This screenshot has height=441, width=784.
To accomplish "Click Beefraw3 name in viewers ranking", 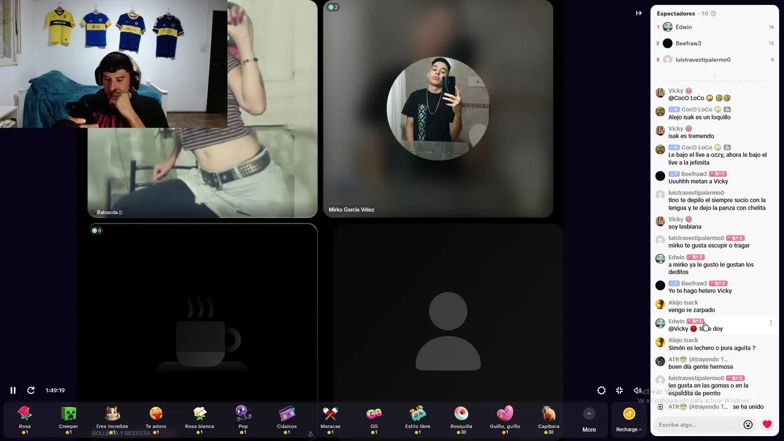I will tap(688, 43).
